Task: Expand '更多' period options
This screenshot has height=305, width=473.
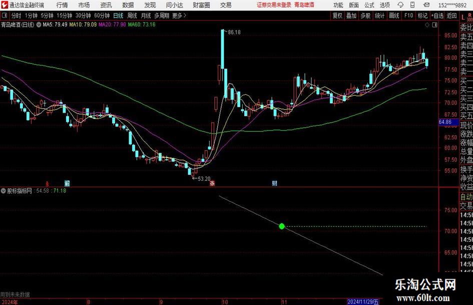Action: (179, 16)
